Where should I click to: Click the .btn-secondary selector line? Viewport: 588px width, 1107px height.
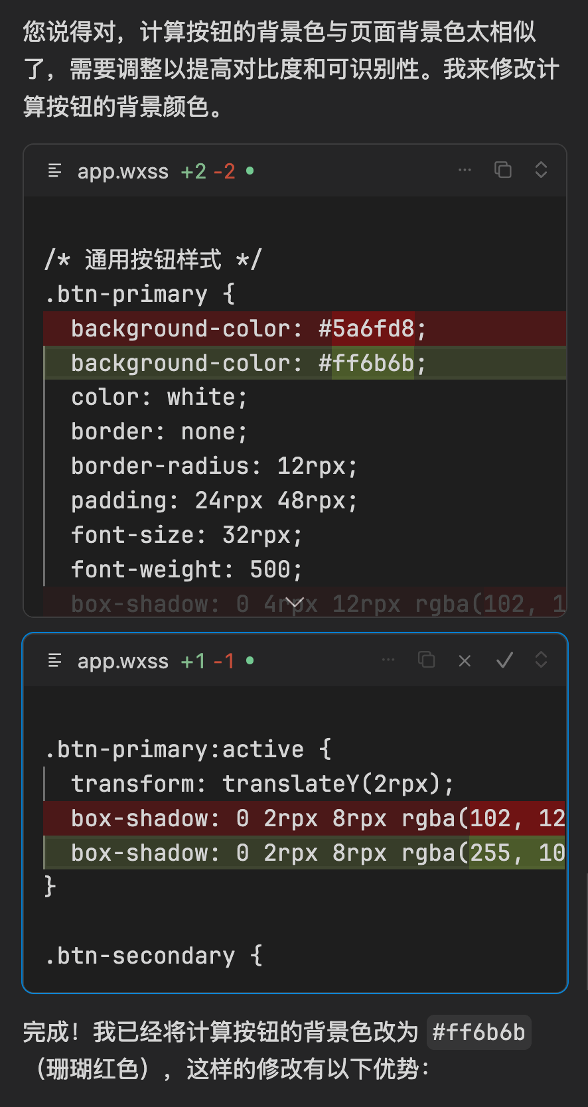153,956
